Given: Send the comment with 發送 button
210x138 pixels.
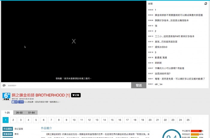Looking at the screenshot, I should pyautogui.click(x=139, y=85).
